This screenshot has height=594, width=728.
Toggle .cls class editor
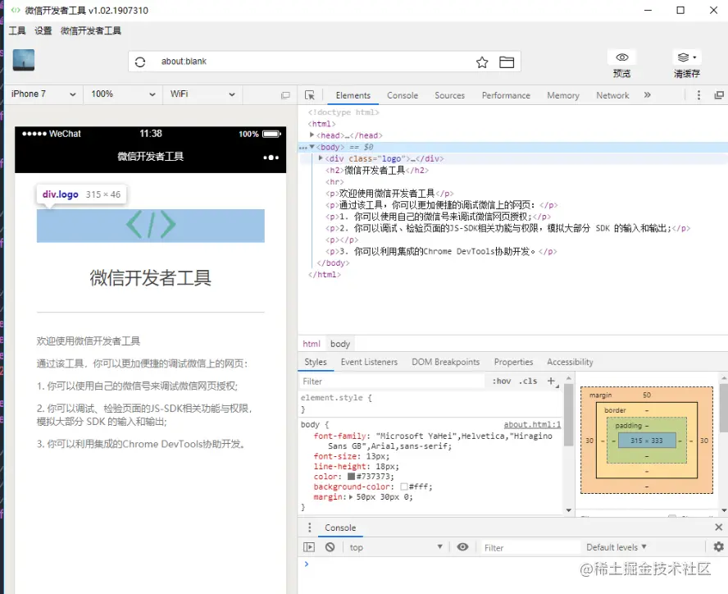pyautogui.click(x=528, y=382)
